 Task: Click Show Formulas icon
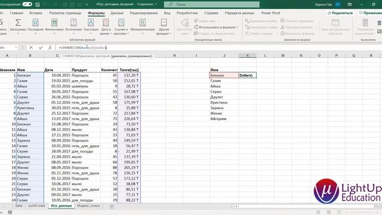pos(282,21)
